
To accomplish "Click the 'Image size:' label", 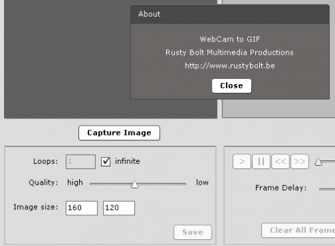I will pos(36,207).
